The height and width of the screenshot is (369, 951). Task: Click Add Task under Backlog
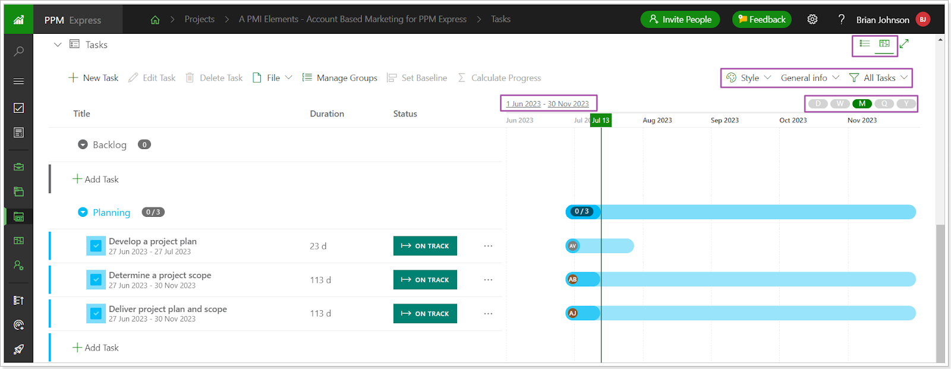[x=96, y=179]
